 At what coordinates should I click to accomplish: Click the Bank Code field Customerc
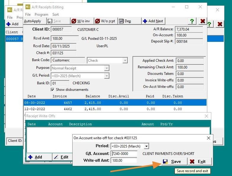[68, 60]
